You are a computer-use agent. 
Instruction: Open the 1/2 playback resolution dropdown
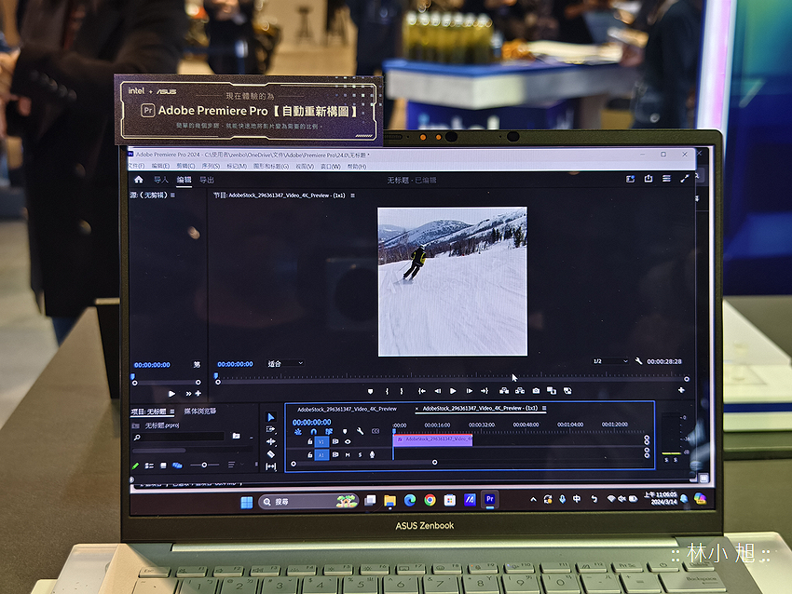click(610, 361)
